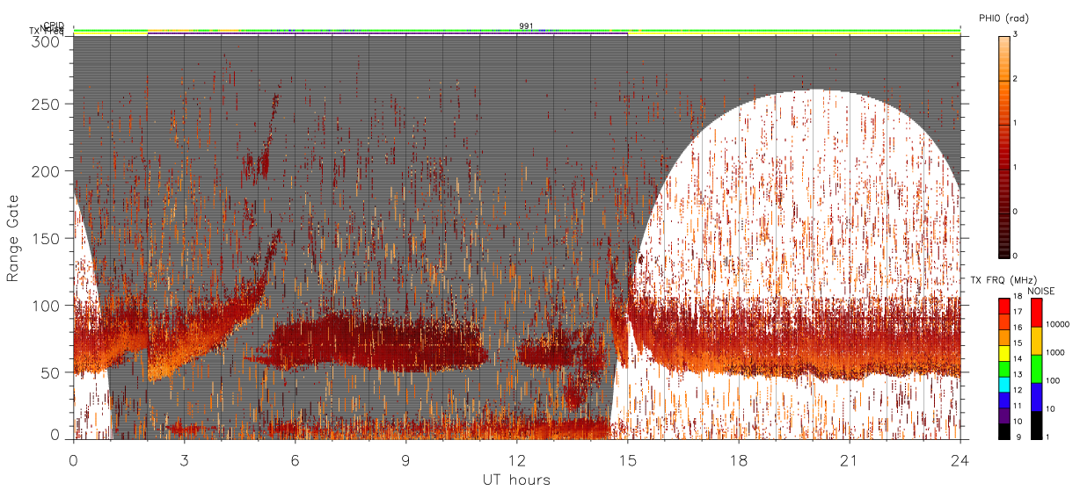The width and height of the screenshot is (1080, 498).
Task: Click the 300 tick on Range Gate axis
Action: (47, 40)
